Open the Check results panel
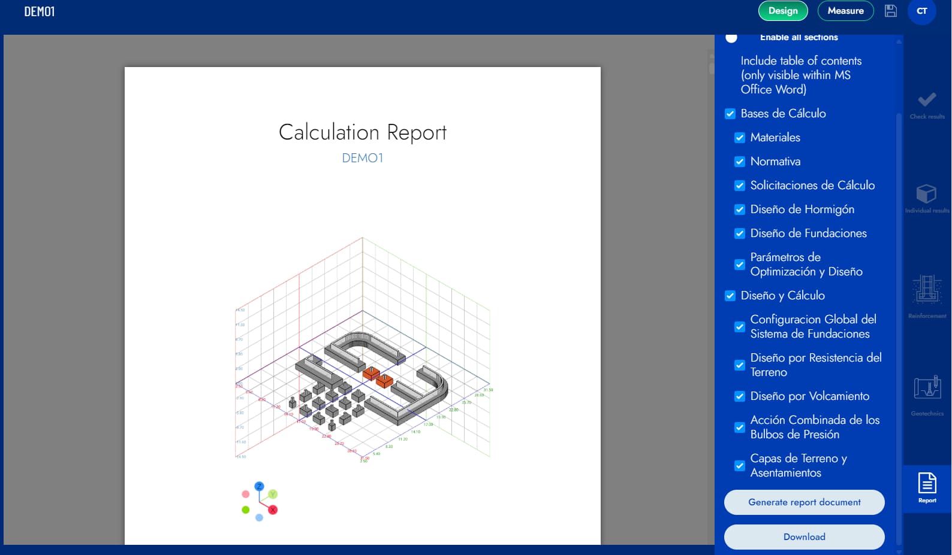The width and height of the screenshot is (952, 555). (927, 105)
